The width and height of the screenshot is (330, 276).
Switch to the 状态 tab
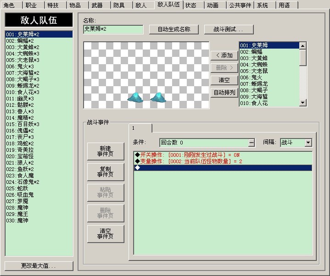click(193, 5)
